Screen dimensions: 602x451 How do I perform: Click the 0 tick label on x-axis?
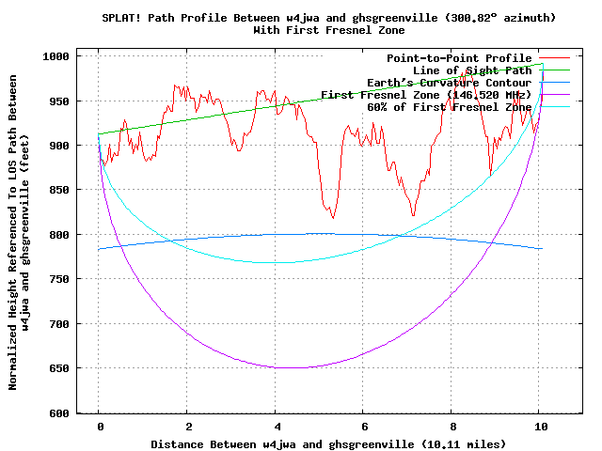[100, 425]
